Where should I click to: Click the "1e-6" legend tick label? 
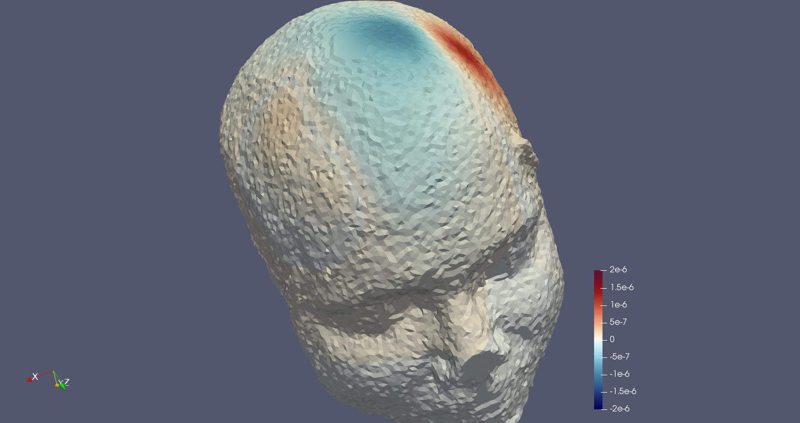618,304
